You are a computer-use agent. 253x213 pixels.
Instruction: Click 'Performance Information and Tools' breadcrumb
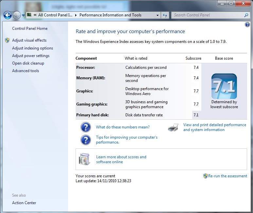tap(110, 15)
